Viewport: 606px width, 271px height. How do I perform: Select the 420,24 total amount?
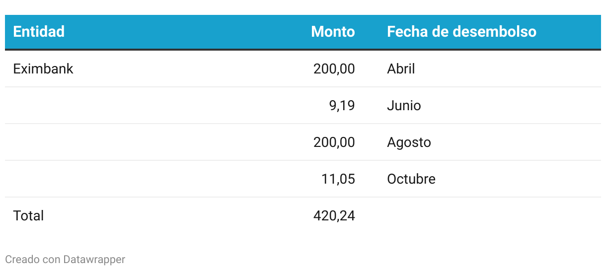[x=334, y=216]
